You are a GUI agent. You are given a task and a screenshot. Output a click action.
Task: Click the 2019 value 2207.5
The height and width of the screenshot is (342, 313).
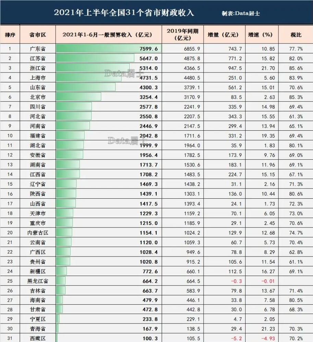[x=192, y=117]
